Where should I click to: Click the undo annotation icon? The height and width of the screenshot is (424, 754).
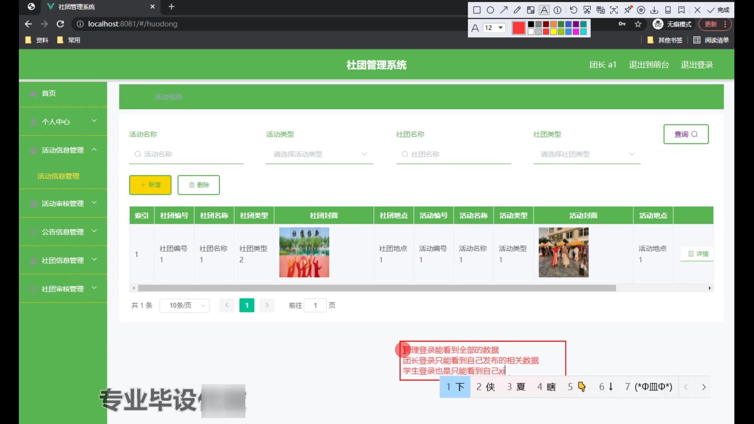573,10
